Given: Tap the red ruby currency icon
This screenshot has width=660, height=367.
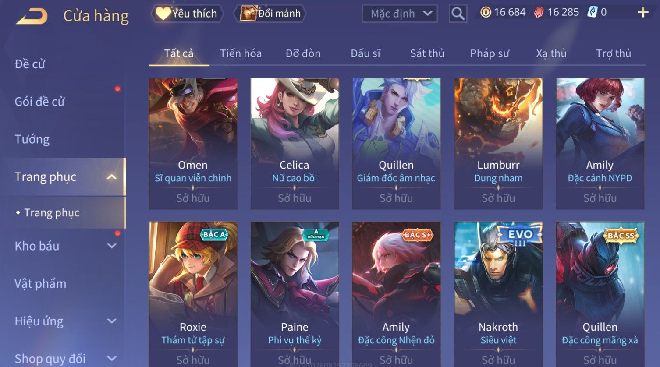Looking at the screenshot, I should point(539,12).
